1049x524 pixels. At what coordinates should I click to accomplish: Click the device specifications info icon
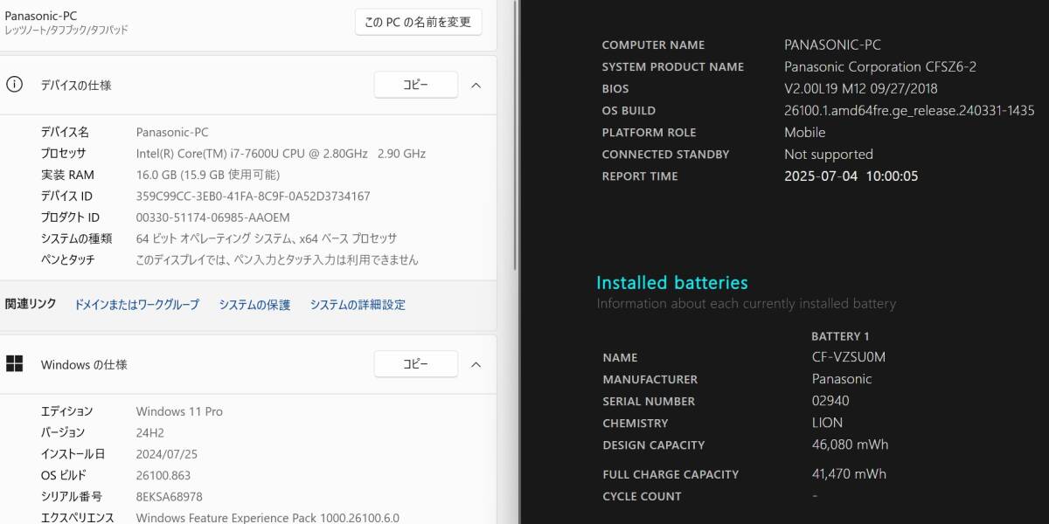pos(14,85)
